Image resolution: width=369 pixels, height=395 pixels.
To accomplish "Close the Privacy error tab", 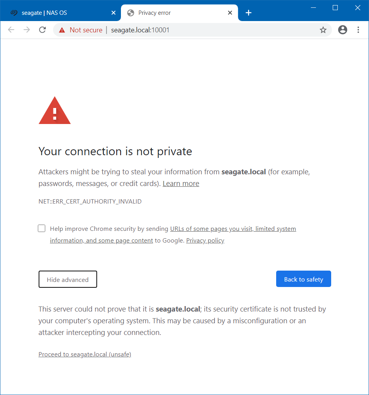I will pos(230,12).
